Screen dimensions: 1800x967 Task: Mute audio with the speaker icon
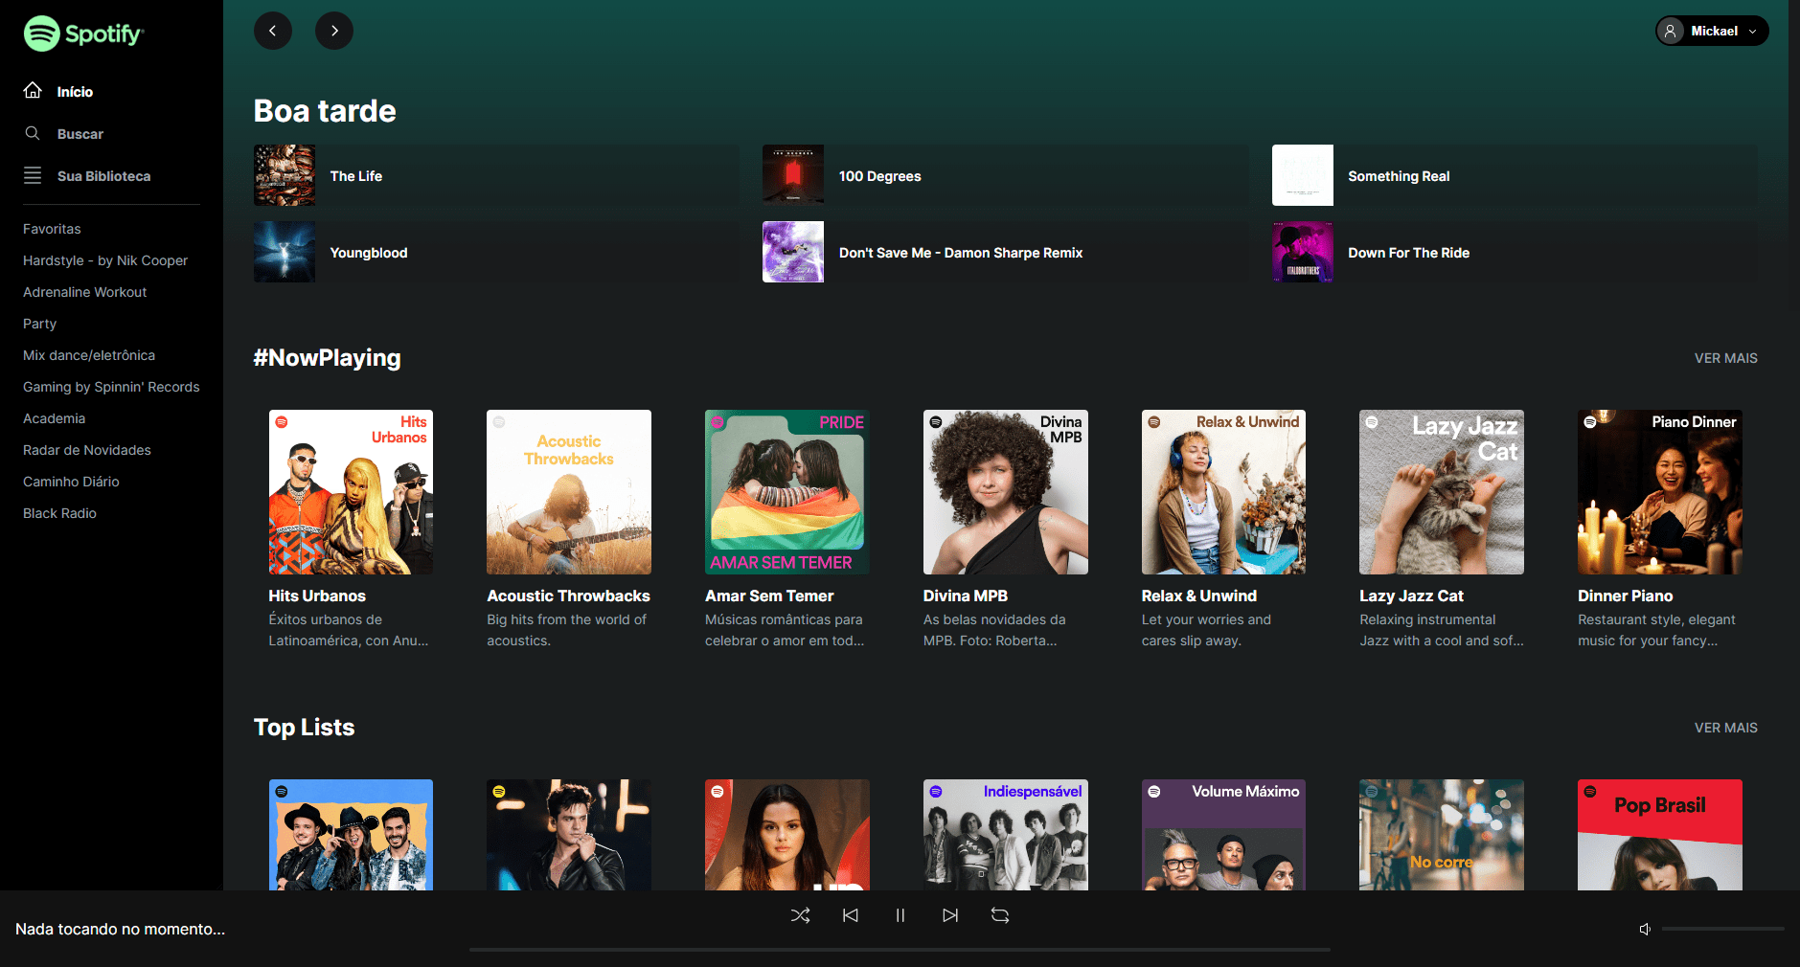click(1645, 929)
